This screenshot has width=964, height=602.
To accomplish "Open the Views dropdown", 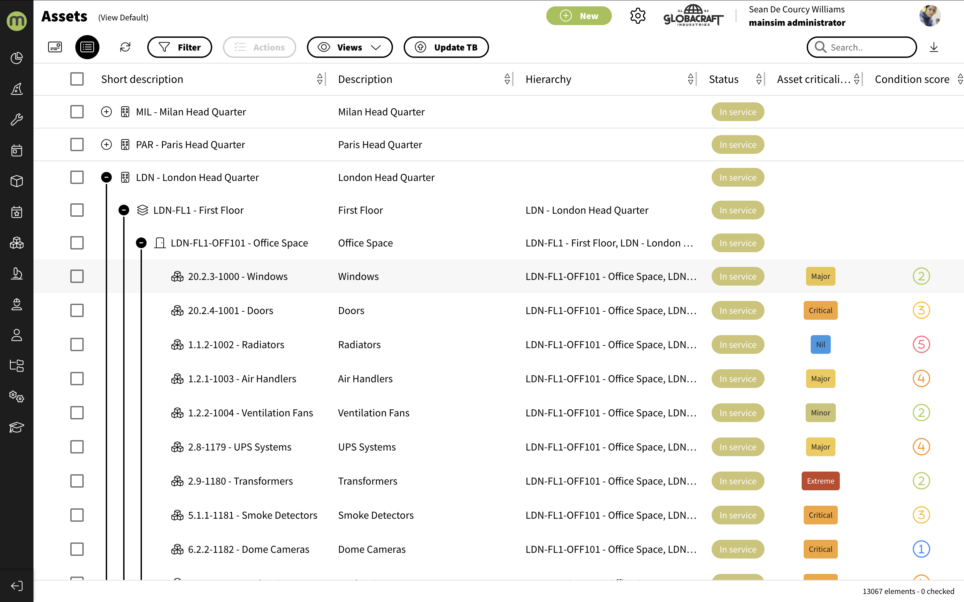I will point(349,47).
